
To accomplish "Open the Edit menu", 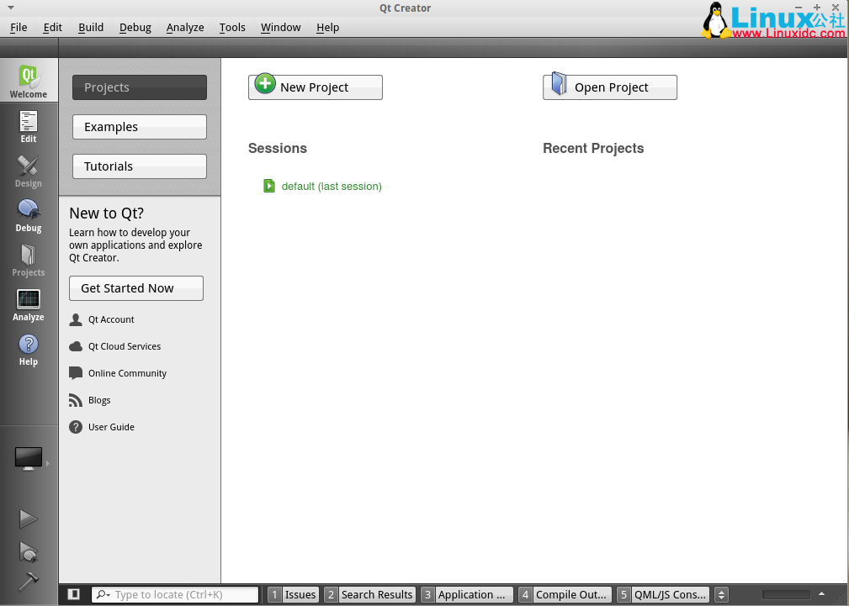I will 52,28.
